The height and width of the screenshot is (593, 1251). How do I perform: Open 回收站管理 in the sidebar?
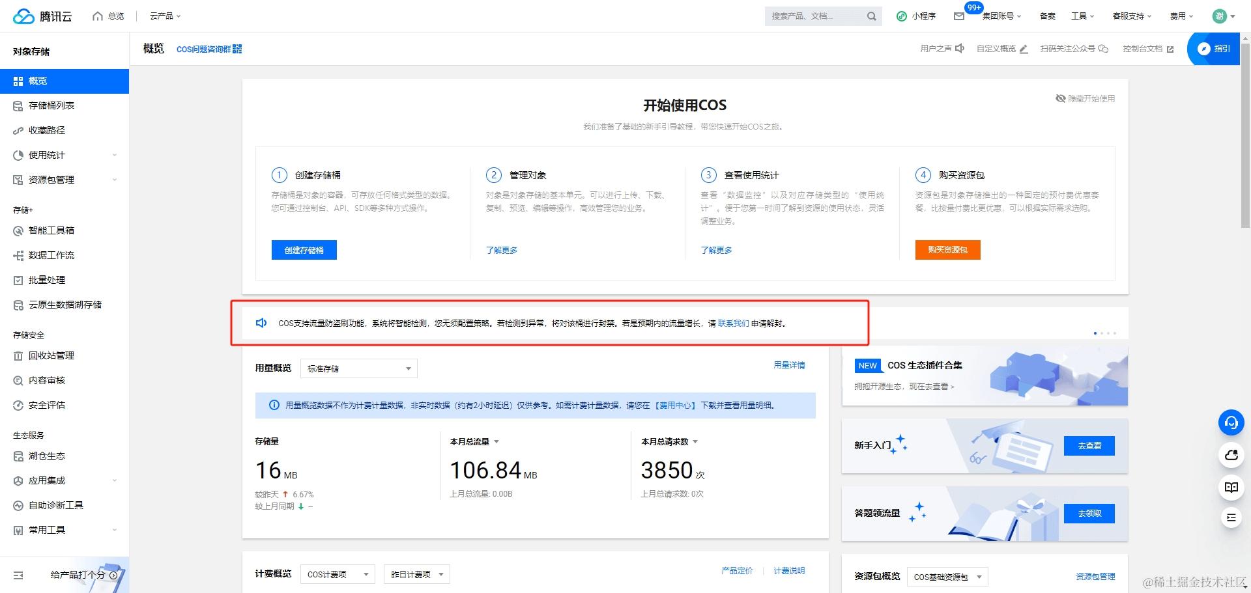pyautogui.click(x=65, y=355)
